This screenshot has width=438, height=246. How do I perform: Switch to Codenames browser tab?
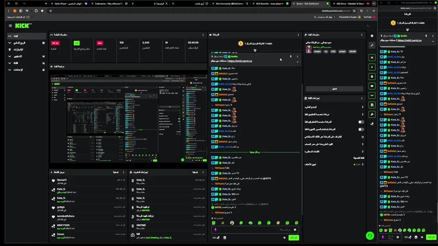(x=109, y=4)
